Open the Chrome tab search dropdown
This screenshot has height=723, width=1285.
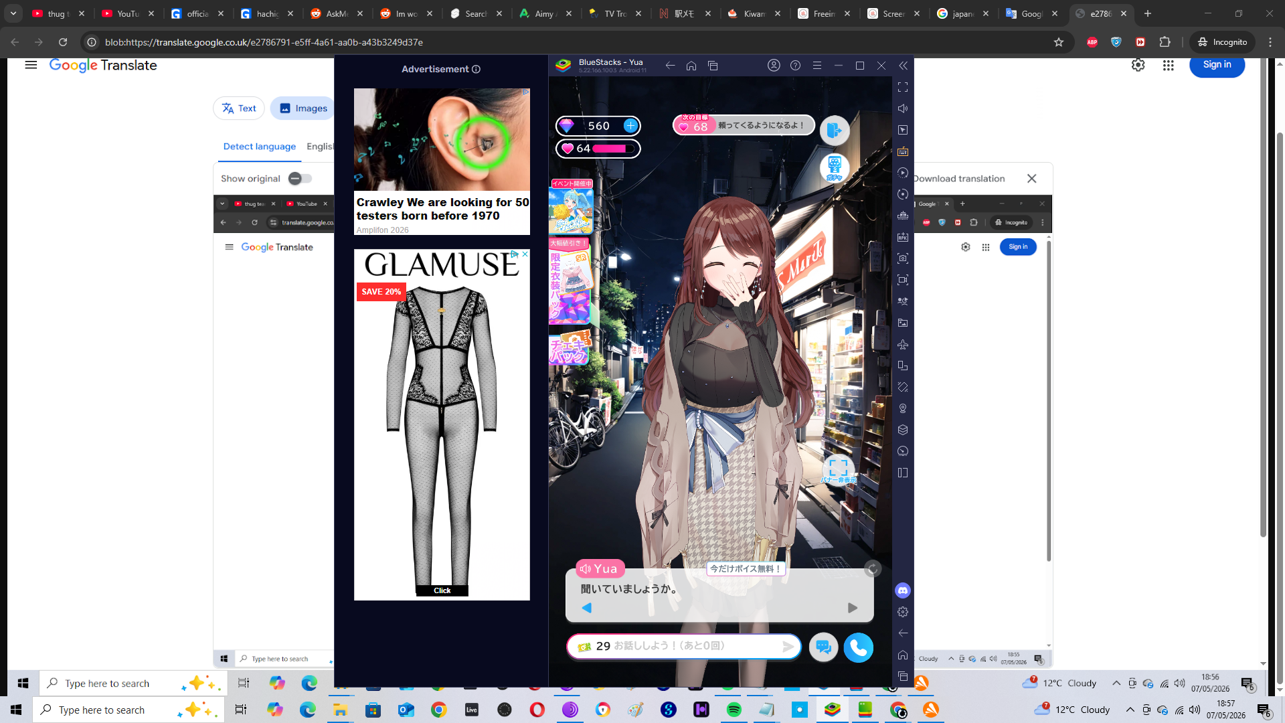(13, 13)
